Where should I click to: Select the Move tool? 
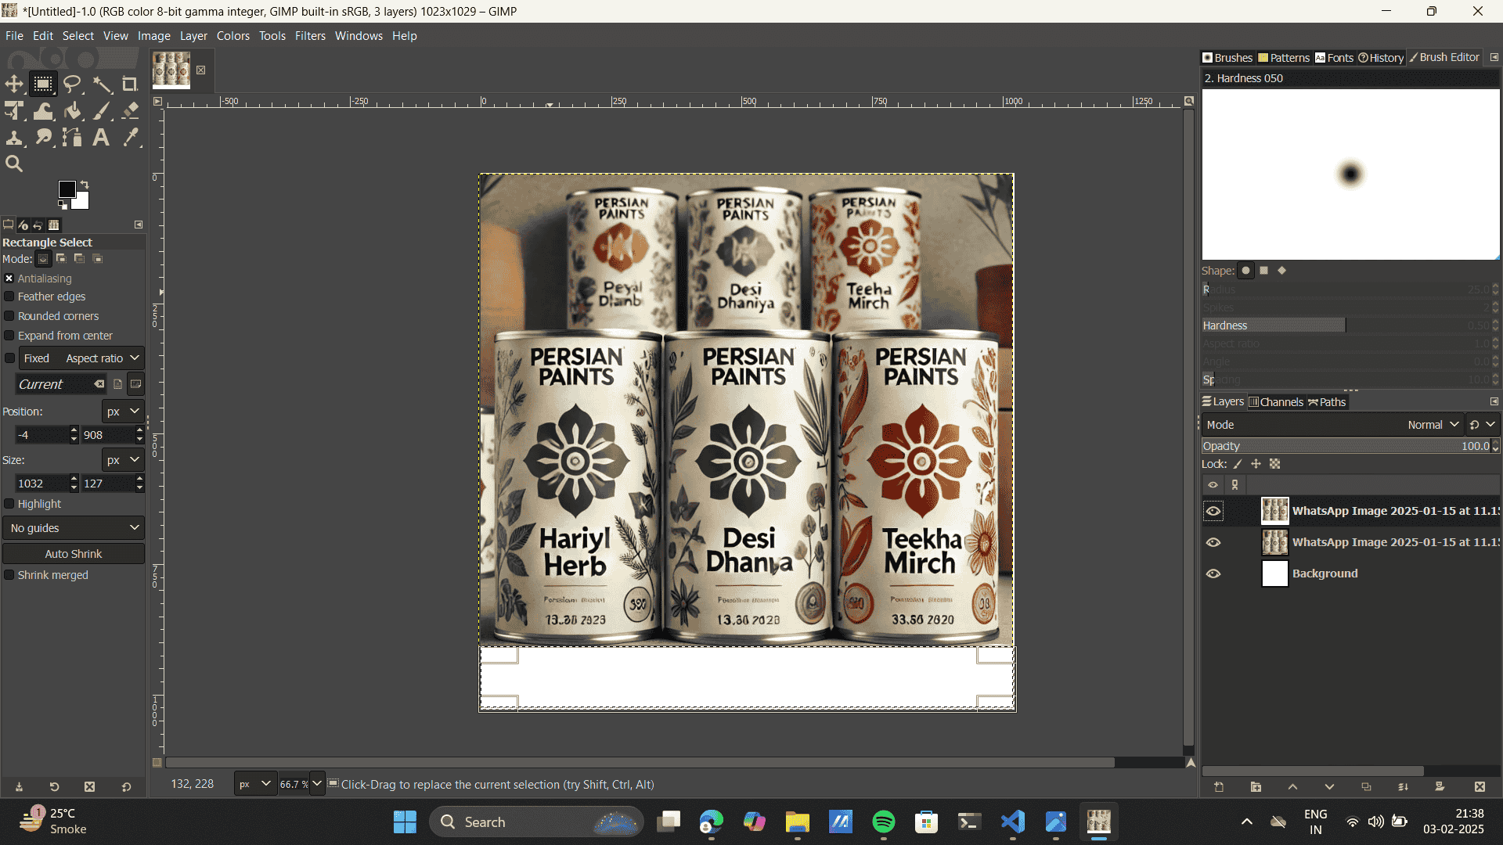coord(14,84)
